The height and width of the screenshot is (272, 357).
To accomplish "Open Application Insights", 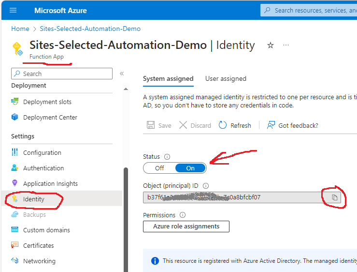I will click(x=50, y=184).
